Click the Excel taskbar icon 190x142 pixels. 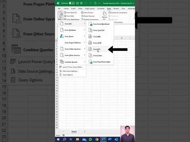click(103, 139)
